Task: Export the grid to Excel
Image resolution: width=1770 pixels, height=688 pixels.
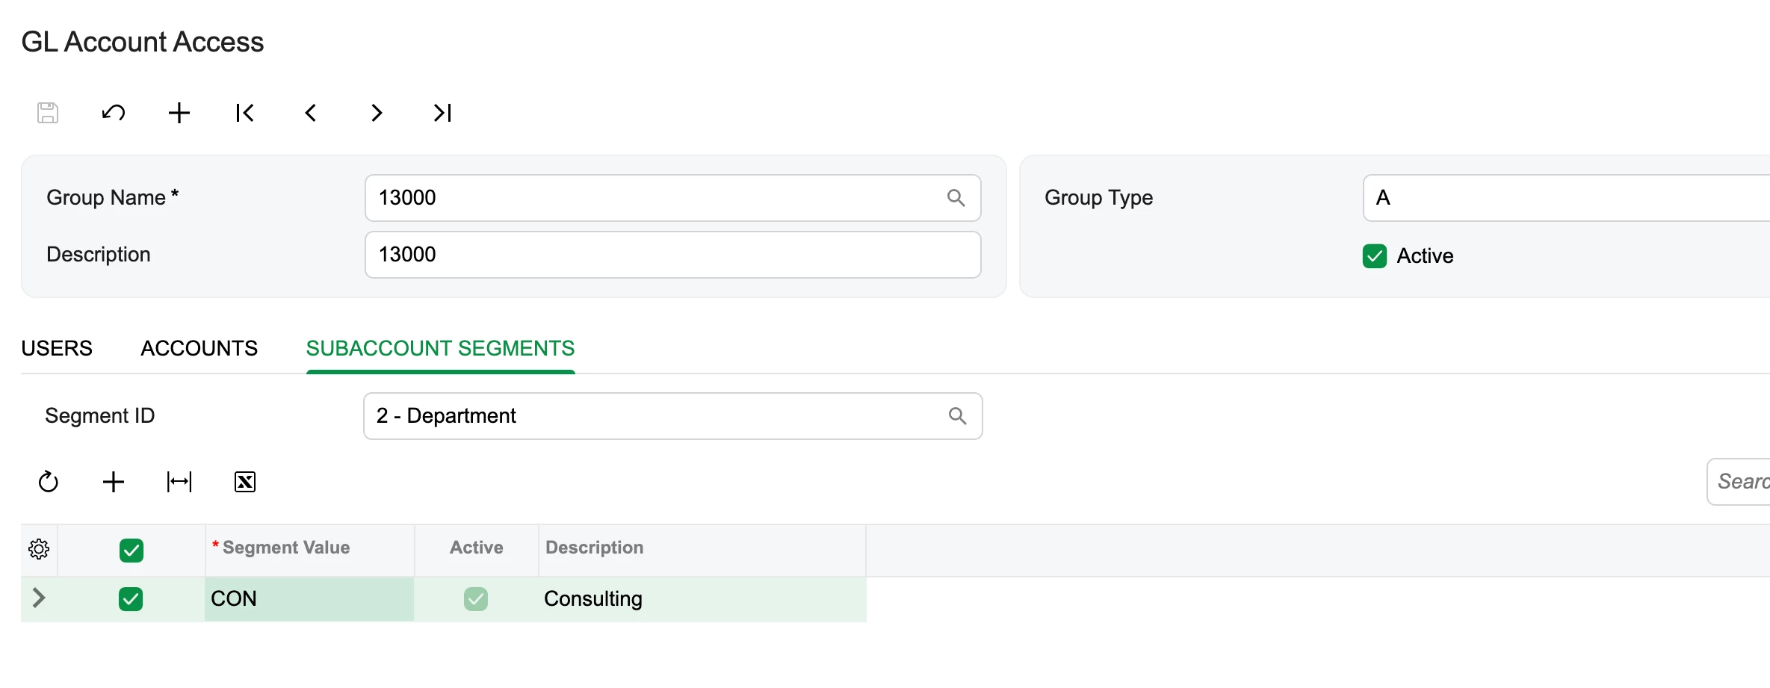Action: 245,482
